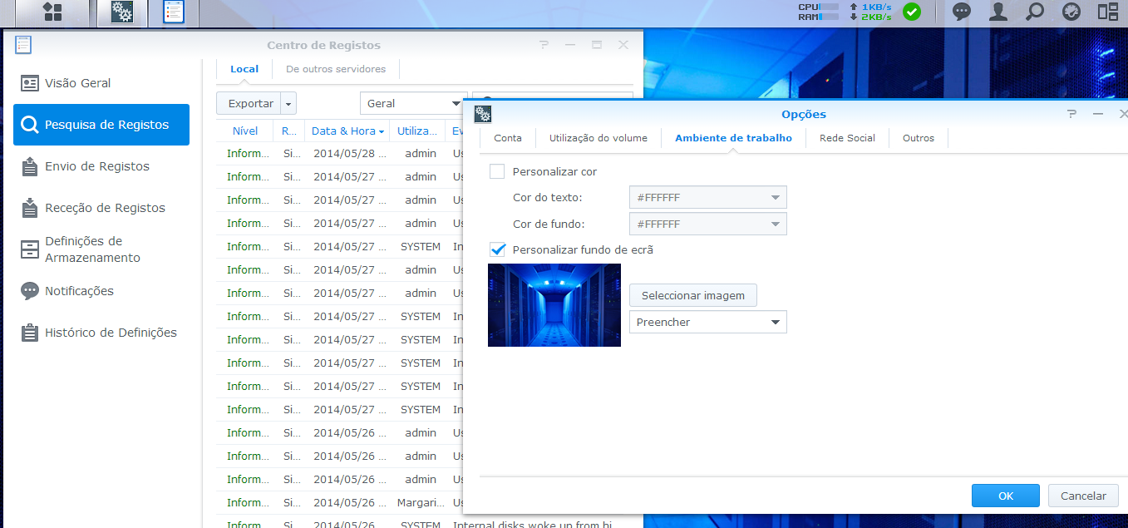Open the Preencher wallpaper mode dropdown
This screenshot has width=1128, height=528.
(x=707, y=322)
